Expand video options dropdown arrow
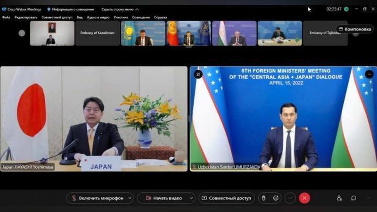This screenshot has height=212, width=377. [x=191, y=198]
